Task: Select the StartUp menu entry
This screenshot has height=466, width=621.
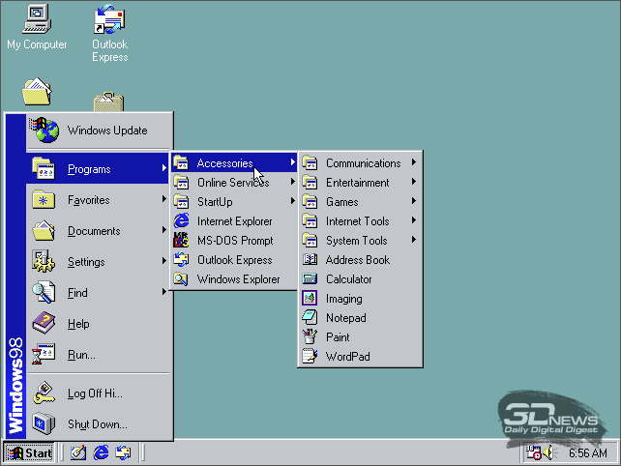Action: pos(234,201)
